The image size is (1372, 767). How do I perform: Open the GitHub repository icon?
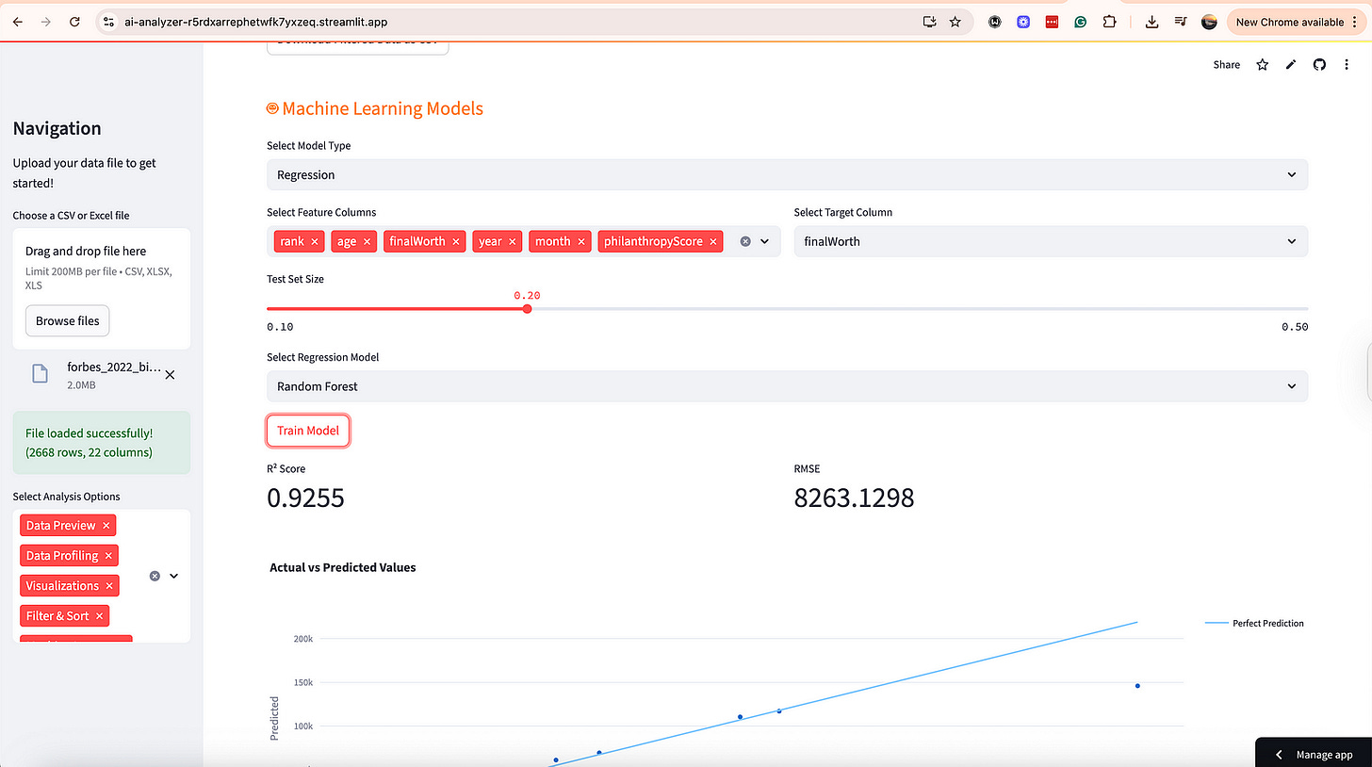click(1320, 65)
